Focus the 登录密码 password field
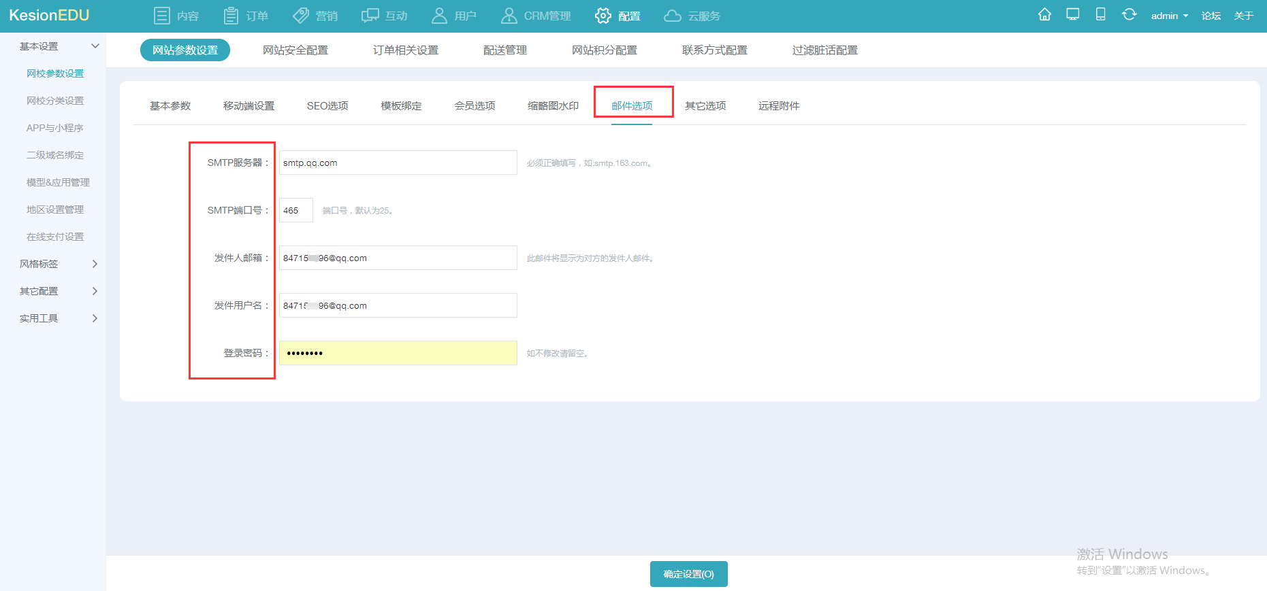The width and height of the screenshot is (1267, 591). [x=398, y=353]
